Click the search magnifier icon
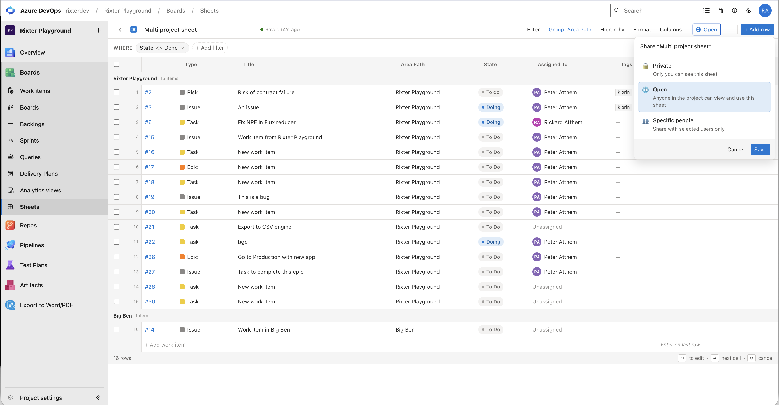Screen dimensions: 779x405 617,10
